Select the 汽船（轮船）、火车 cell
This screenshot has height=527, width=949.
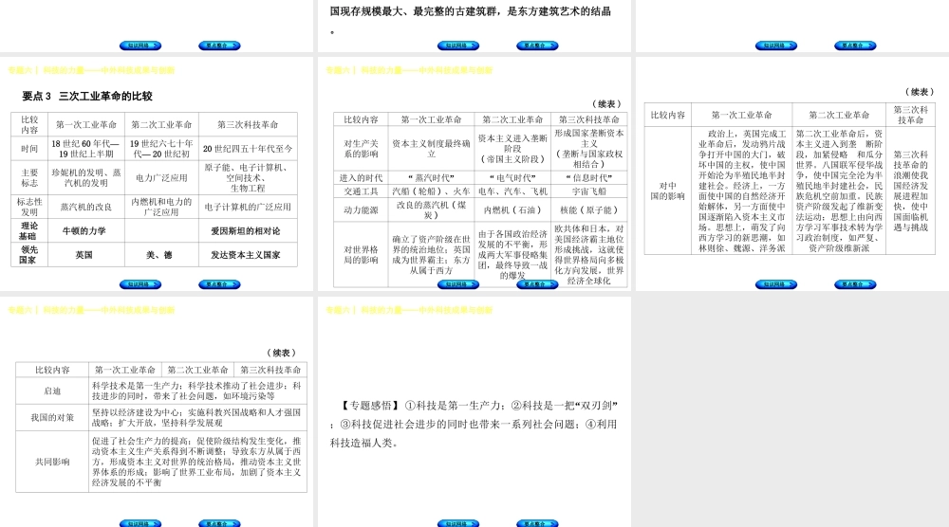pyautogui.click(x=431, y=191)
